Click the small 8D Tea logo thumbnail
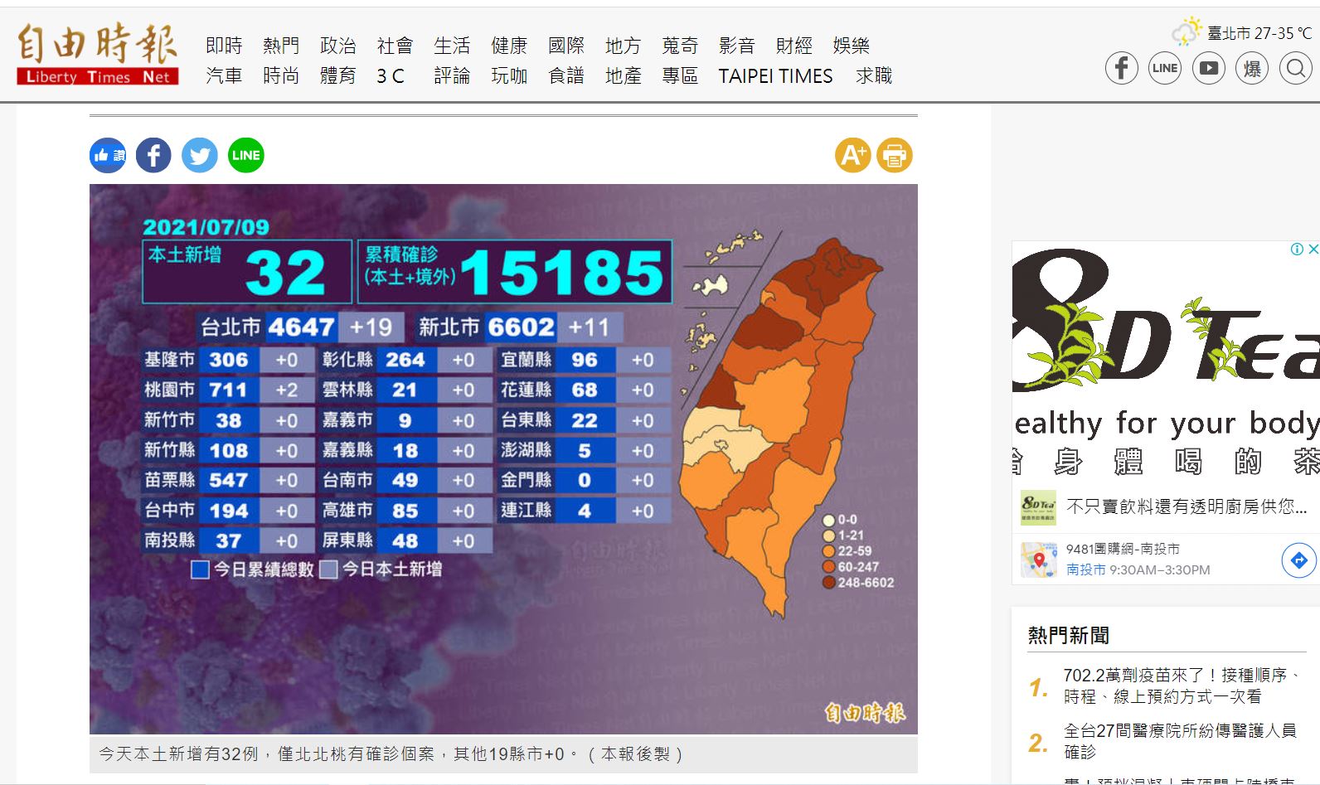The height and width of the screenshot is (785, 1320). tap(1038, 506)
